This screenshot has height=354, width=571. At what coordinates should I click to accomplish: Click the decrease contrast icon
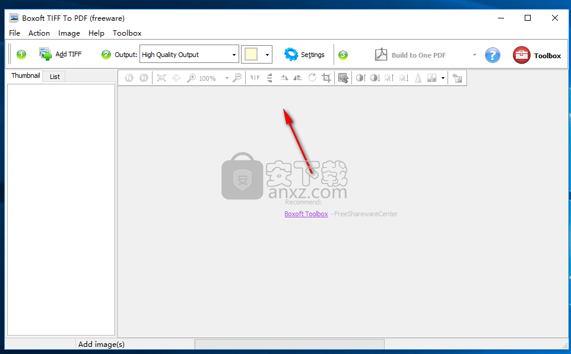pos(375,78)
